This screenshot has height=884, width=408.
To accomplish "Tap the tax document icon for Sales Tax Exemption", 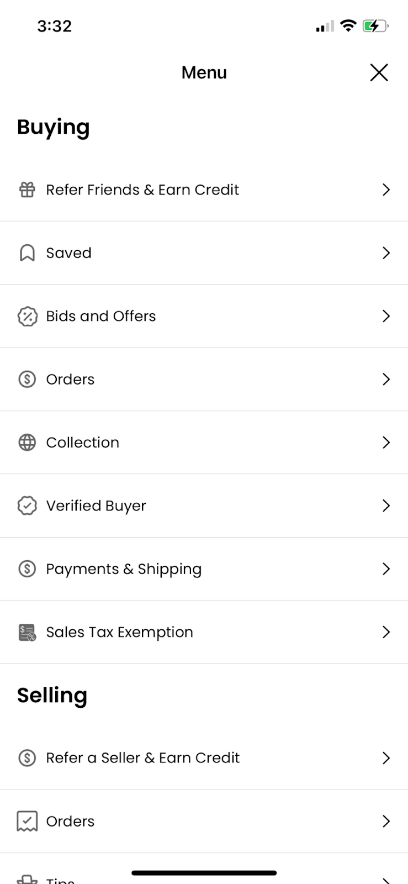I will click(27, 633).
